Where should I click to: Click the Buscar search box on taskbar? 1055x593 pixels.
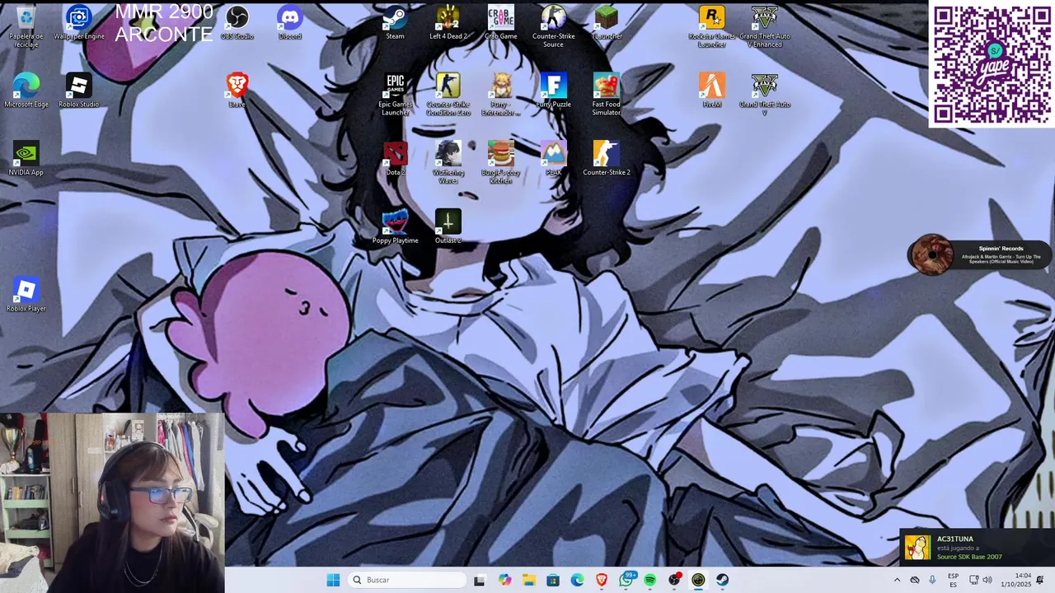click(407, 580)
